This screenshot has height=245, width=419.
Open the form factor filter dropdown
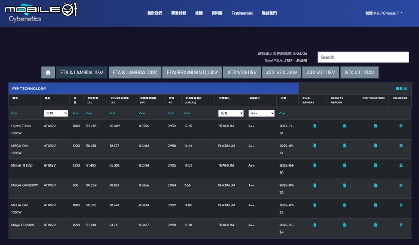pyautogui.click(x=56, y=113)
